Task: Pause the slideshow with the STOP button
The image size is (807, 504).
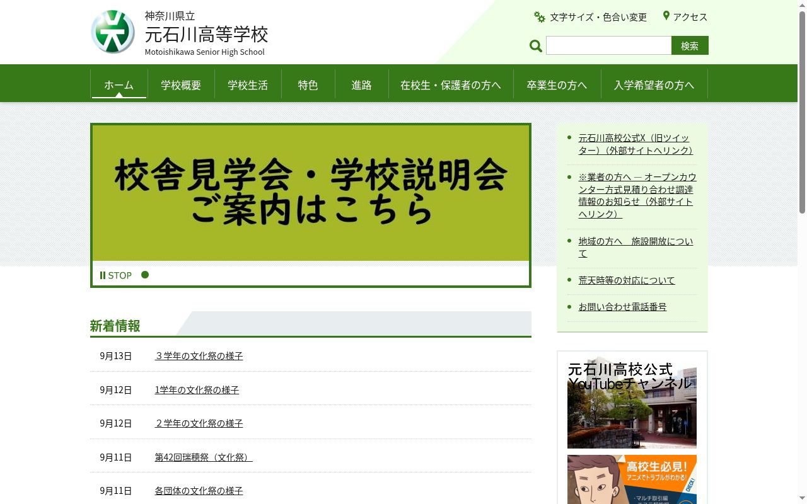Action: [116, 275]
